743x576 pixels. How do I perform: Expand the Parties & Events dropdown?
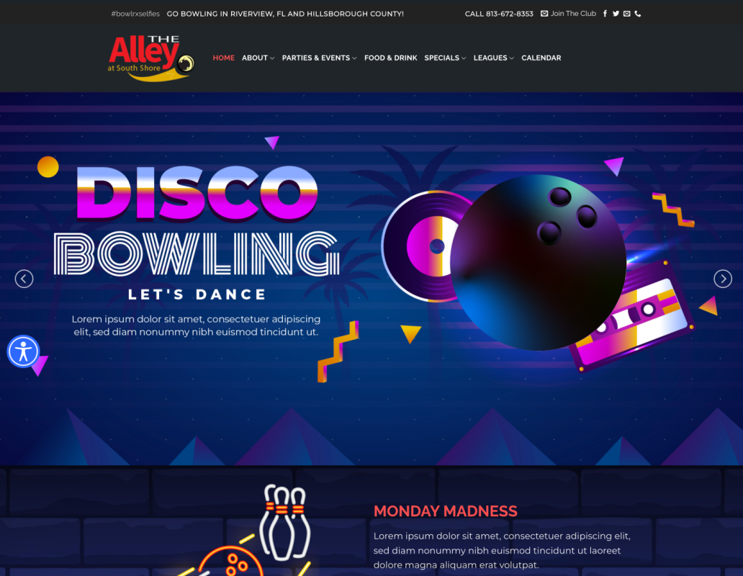(x=319, y=58)
